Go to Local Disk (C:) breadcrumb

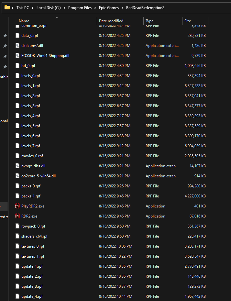[x=49, y=8]
